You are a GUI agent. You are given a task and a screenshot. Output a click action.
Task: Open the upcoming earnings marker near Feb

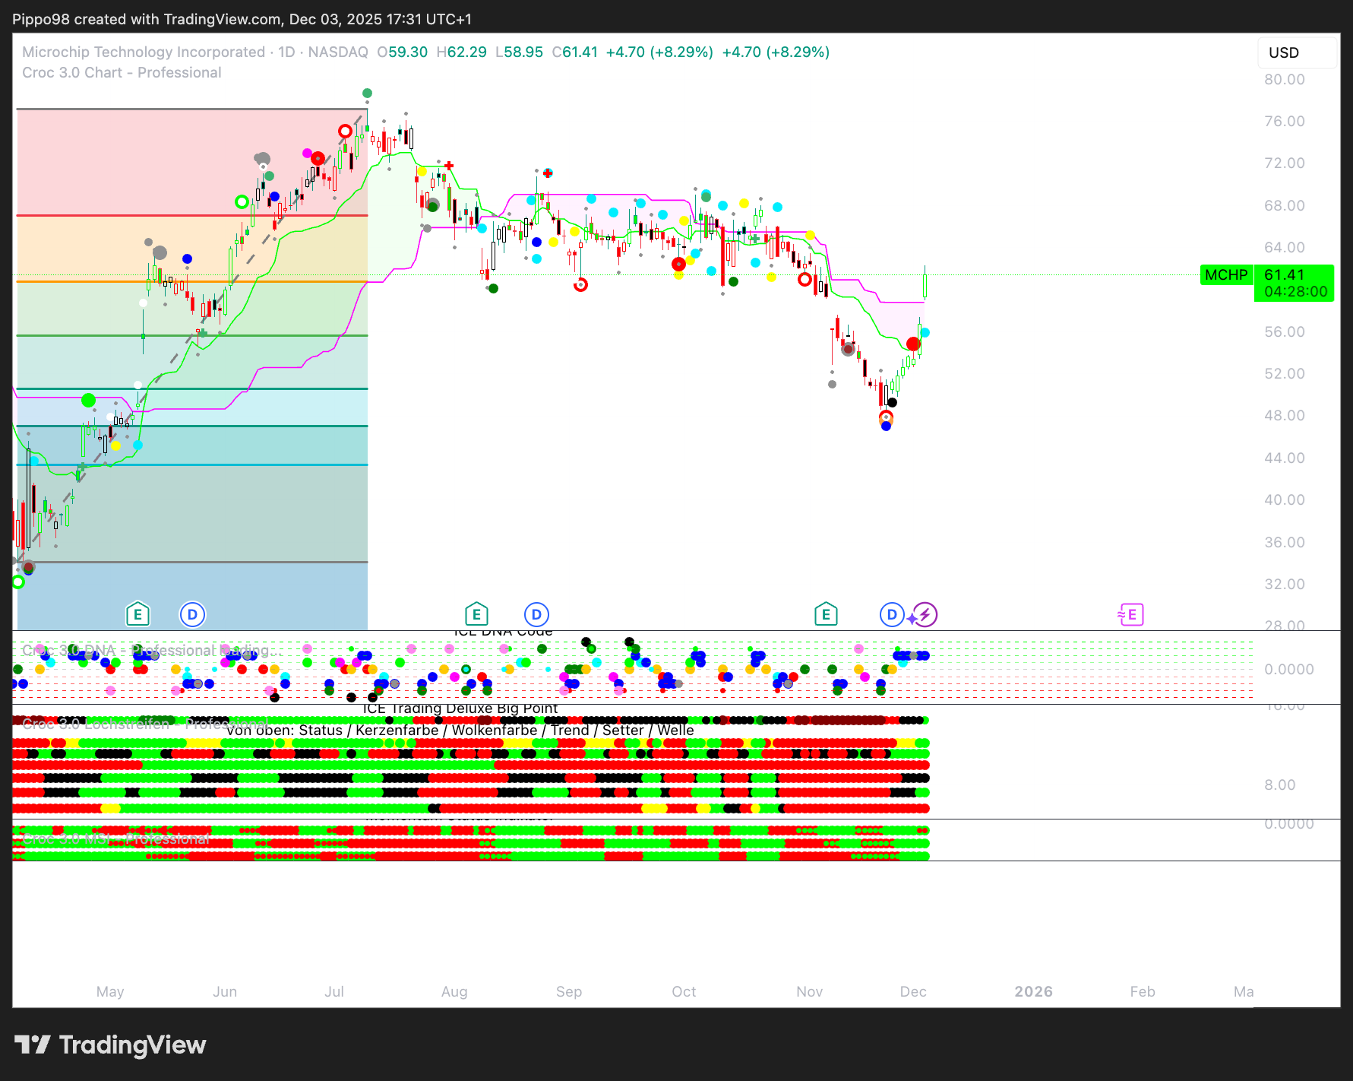pyautogui.click(x=1131, y=614)
